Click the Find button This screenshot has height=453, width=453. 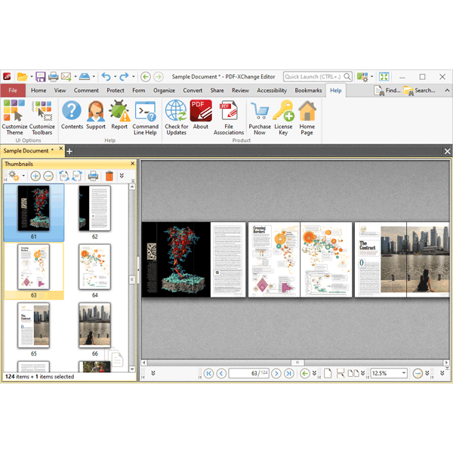[x=387, y=91]
